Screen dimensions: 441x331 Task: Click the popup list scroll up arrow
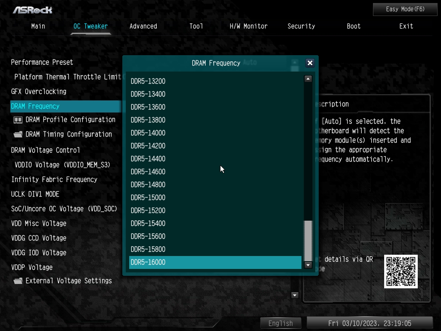(308, 79)
